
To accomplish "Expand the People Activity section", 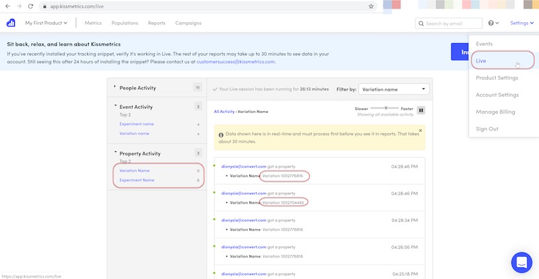I will pos(115,87).
